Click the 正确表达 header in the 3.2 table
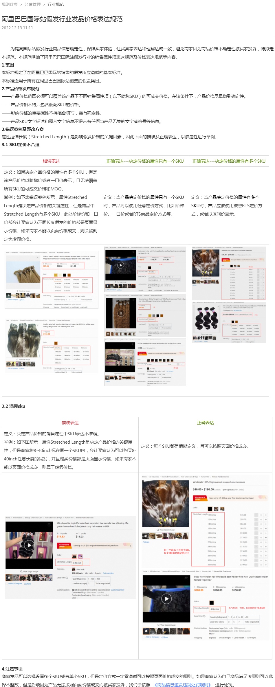 pos(206,423)
